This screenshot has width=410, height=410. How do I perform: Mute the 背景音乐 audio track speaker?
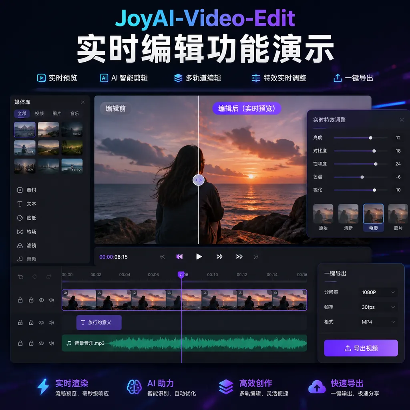point(51,343)
